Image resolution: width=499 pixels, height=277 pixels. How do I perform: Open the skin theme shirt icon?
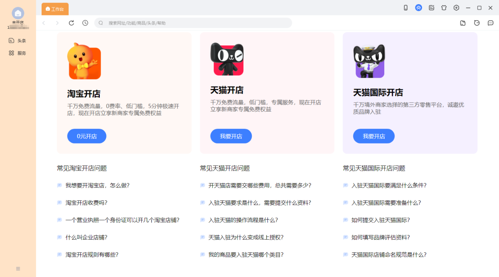click(x=444, y=8)
